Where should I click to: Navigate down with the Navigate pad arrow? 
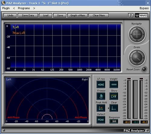tap(137, 40)
